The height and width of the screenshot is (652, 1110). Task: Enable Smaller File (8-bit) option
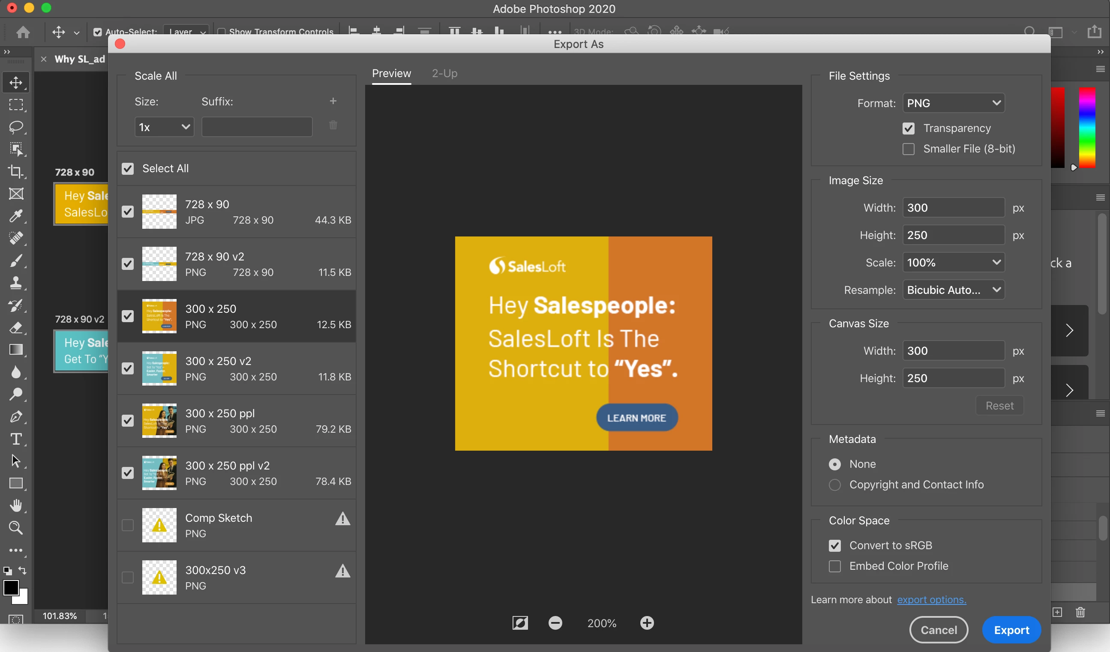click(908, 149)
